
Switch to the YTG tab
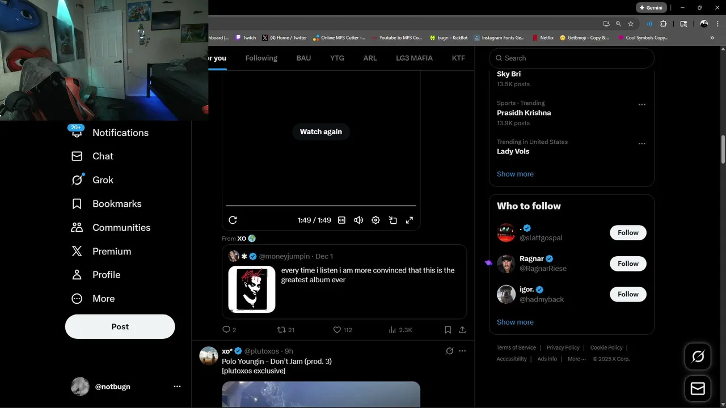[x=337, y=58]
